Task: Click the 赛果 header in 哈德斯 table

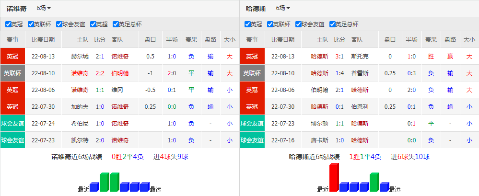Action: 431,39
